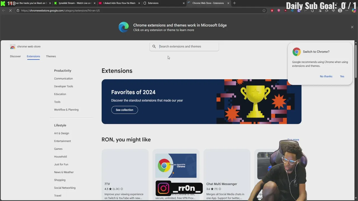
Task: Dismiss the Edge compatibility banner
Action: (x=352, y=27)
